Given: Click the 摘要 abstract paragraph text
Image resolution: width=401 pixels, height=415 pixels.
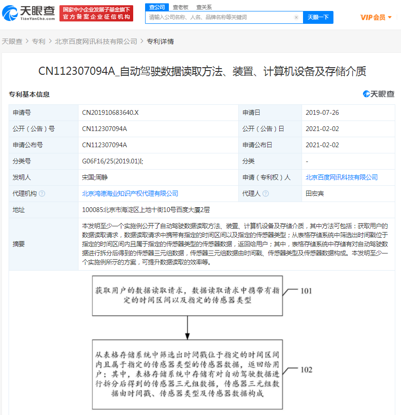Looking at the screenshot, I should [x=235, y=244].
